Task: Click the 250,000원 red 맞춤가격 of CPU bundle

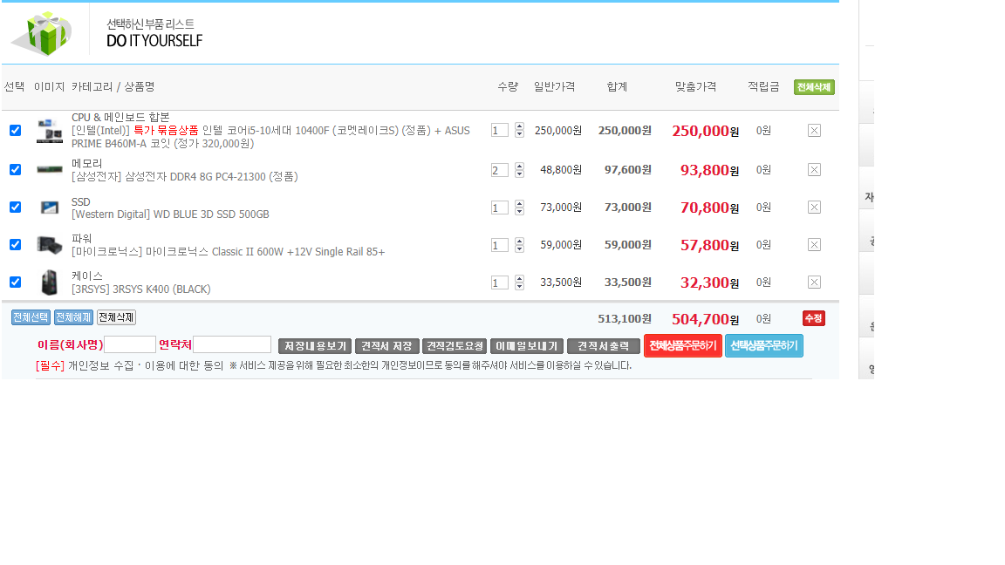Action: click(x=705, y=131)
